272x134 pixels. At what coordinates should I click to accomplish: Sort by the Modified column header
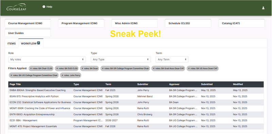(x=238, y=84)
